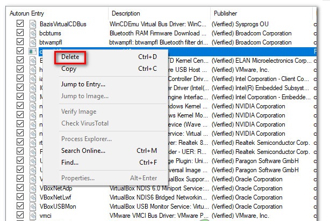Click the file icon beside VBoxUSBMon
Image resolution: width=330 pixels, height=221 pixels.
click(x=33, y=207)
